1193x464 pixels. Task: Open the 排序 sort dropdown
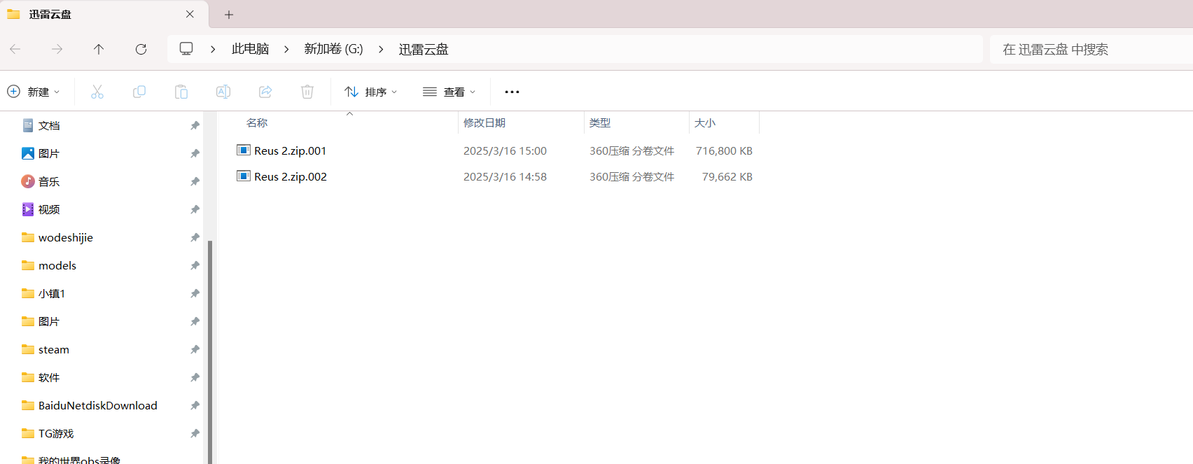click(x=371, y=92)
